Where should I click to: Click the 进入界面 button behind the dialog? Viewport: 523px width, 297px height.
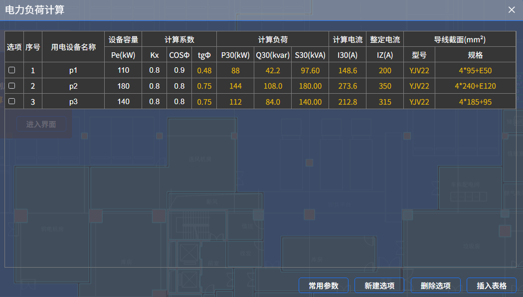tap(41, 124)
